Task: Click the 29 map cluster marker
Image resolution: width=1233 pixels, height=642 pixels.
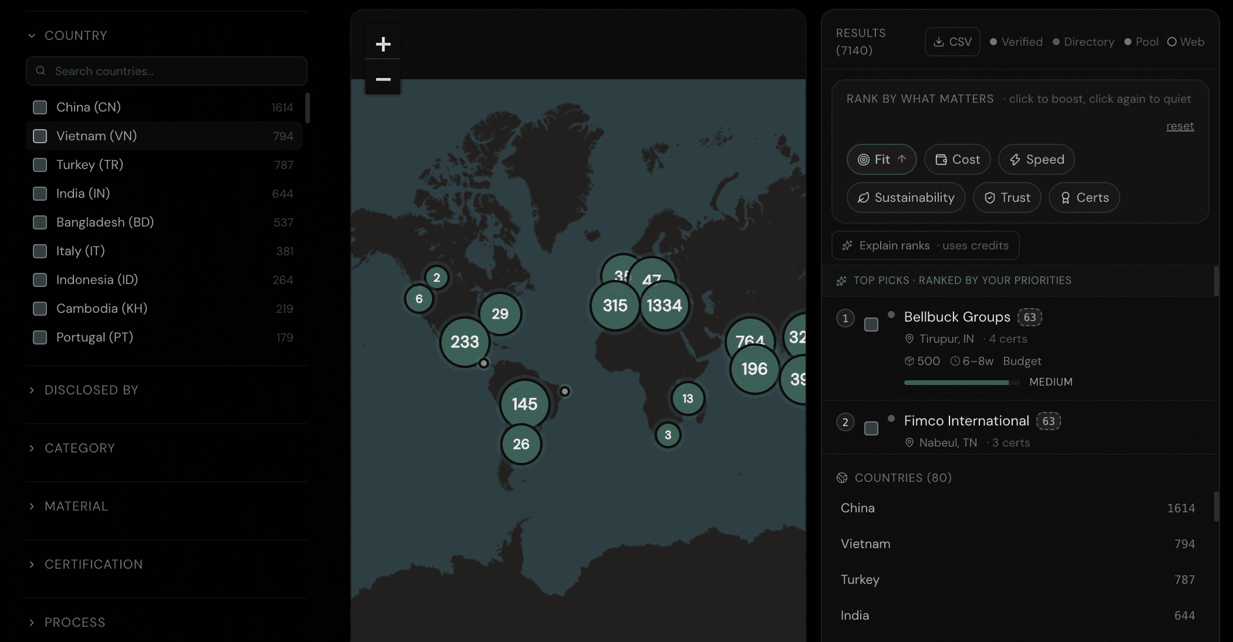Action: pyautogui.click(x=500, y=314)
